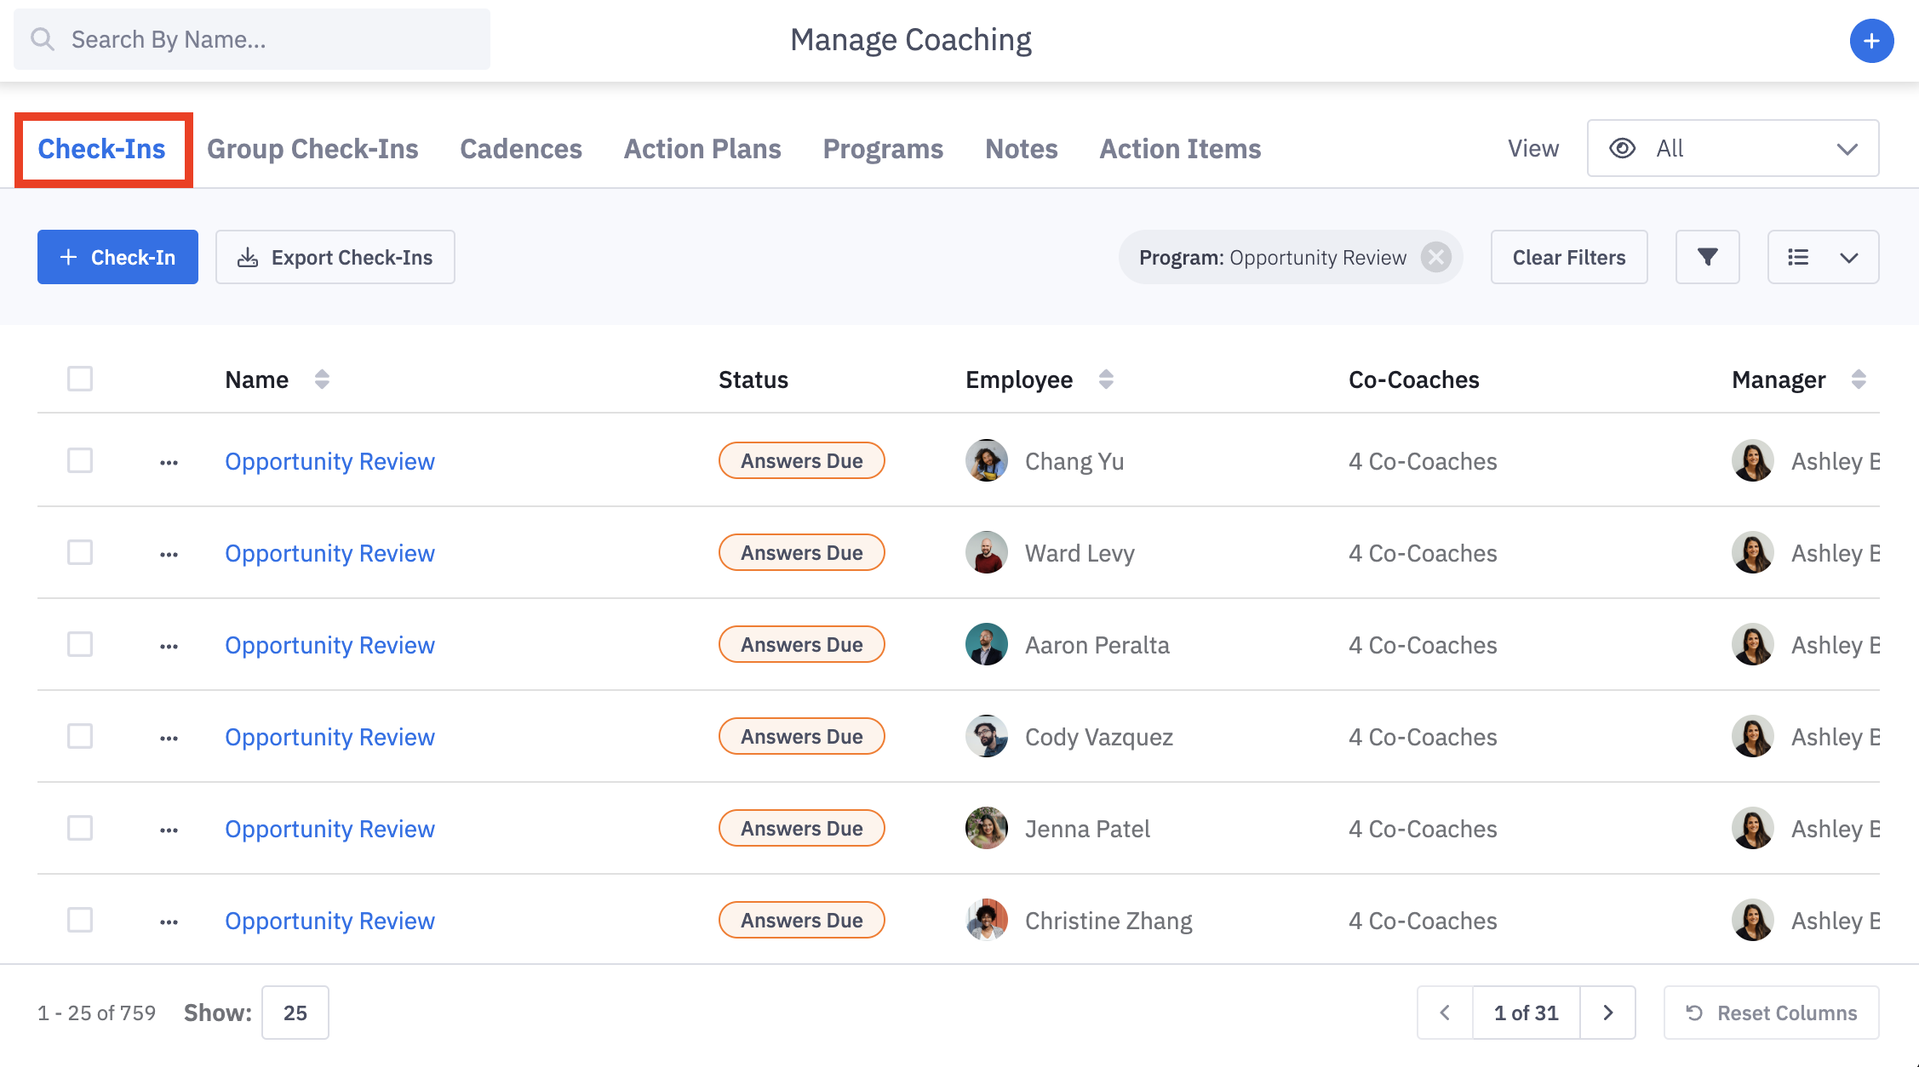
Task: Open three-dot menu for Jenna Patel row
Action: (x=169, y=830)
